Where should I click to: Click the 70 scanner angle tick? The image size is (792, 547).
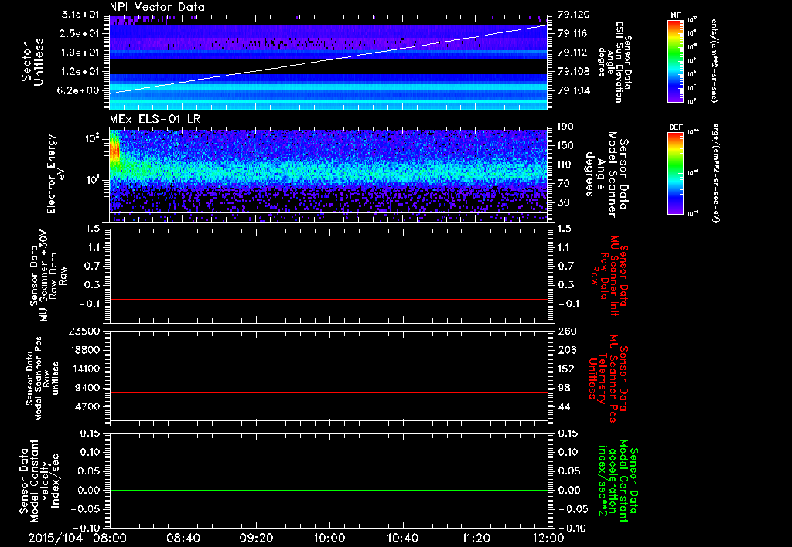coord(564,184)
